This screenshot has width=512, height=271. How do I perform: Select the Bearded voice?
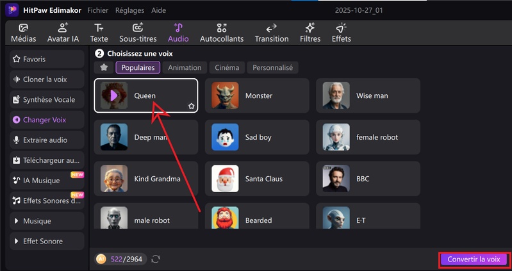click(x=257, y=216)
